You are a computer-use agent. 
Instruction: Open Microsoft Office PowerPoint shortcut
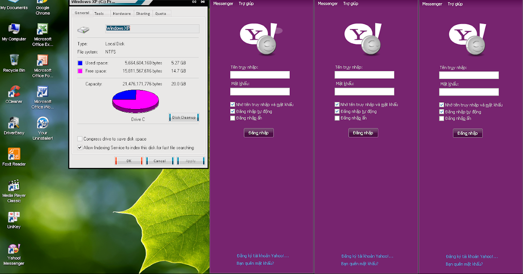pos(43,67)
